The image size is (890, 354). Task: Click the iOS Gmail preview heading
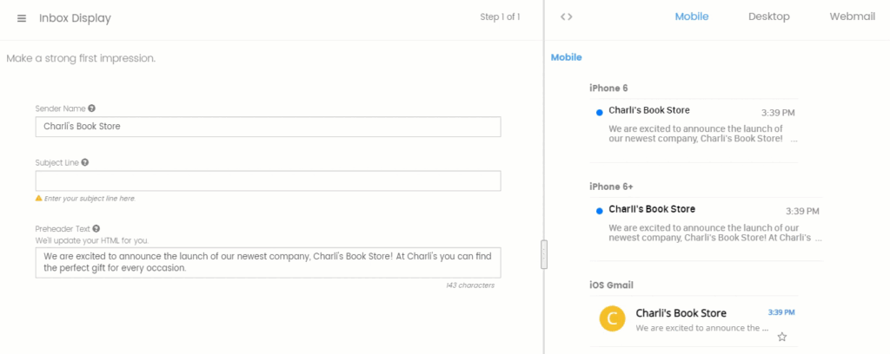[x=611, y=285]
